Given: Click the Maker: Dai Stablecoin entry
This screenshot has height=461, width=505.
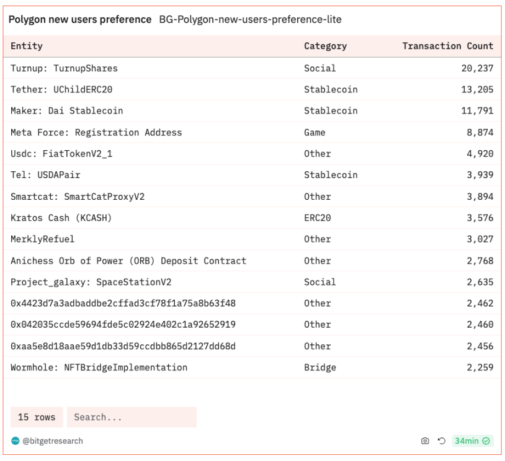Looking at the screenshot, I should point(66,111).
